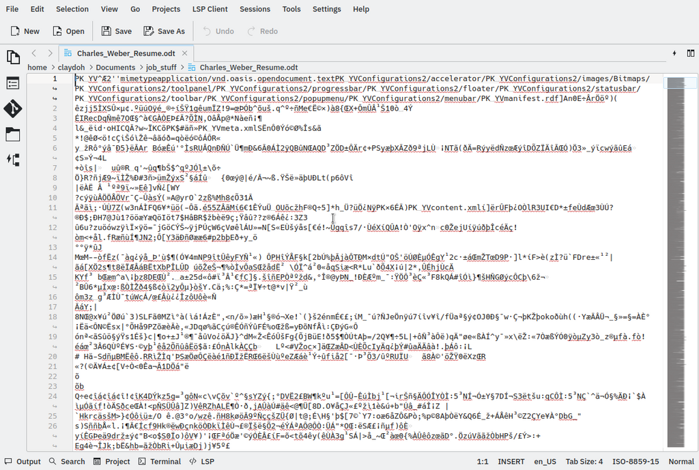Open the LSP symbol tree sidebar icon

13,159
